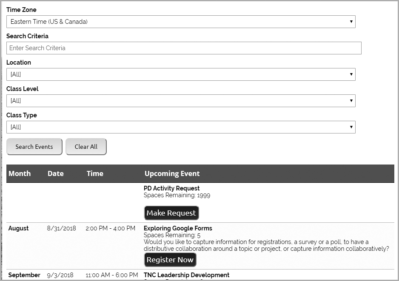Click the Date column header
Viewport: 399px width, 281px height.
point(55,173)
